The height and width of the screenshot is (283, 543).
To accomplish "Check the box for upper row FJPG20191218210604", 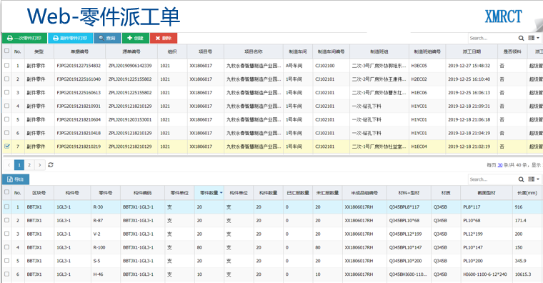I will [6, 119].
